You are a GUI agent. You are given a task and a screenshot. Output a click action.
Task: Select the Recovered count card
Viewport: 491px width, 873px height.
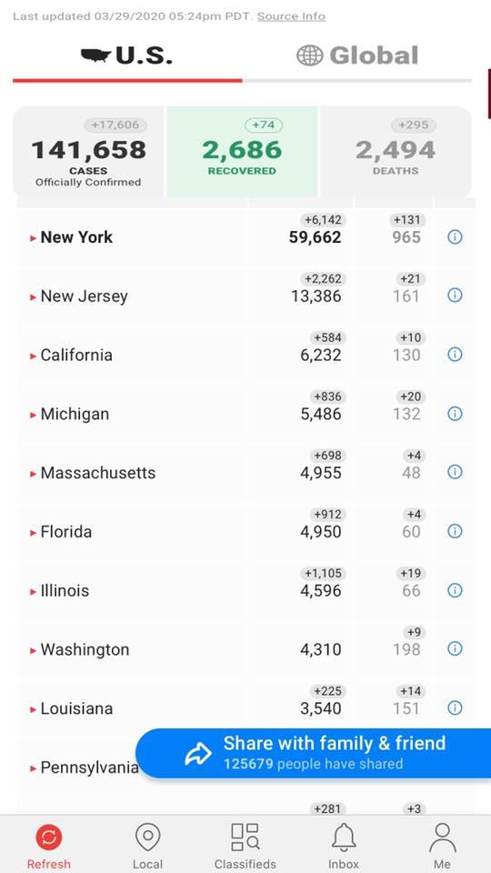[242, 152]
